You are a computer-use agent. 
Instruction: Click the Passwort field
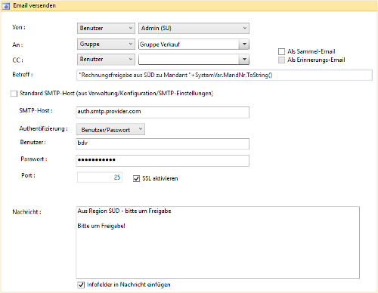pyautogui.click(x=163, y=161)
